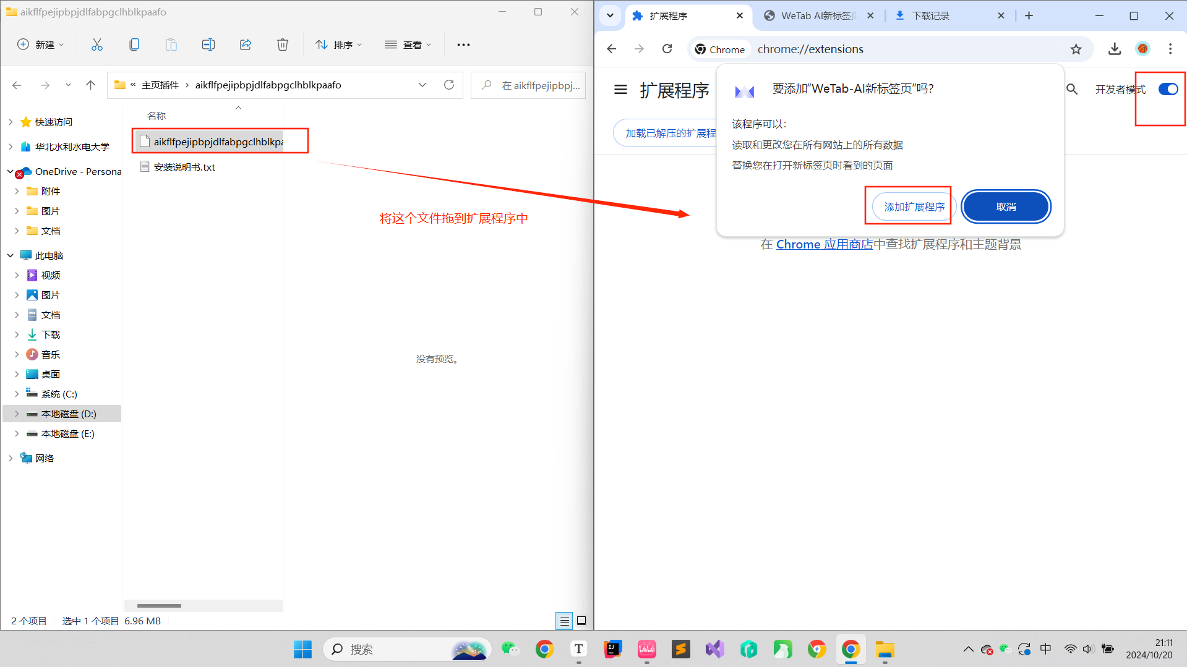Collapse the 此电脑 tree node

pyautogui.click(x=11, y=255)
